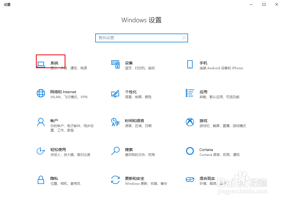This screenshot has height=201, width=283.
Task: Open 游戏 settings title
Action: 203,121
